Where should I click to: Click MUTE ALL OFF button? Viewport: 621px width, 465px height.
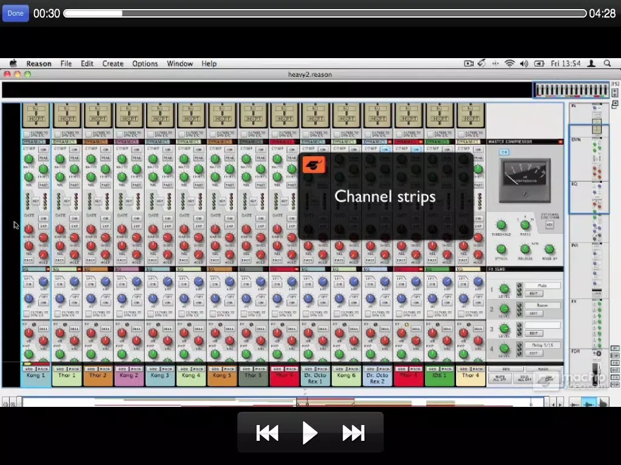click(500, 379)
